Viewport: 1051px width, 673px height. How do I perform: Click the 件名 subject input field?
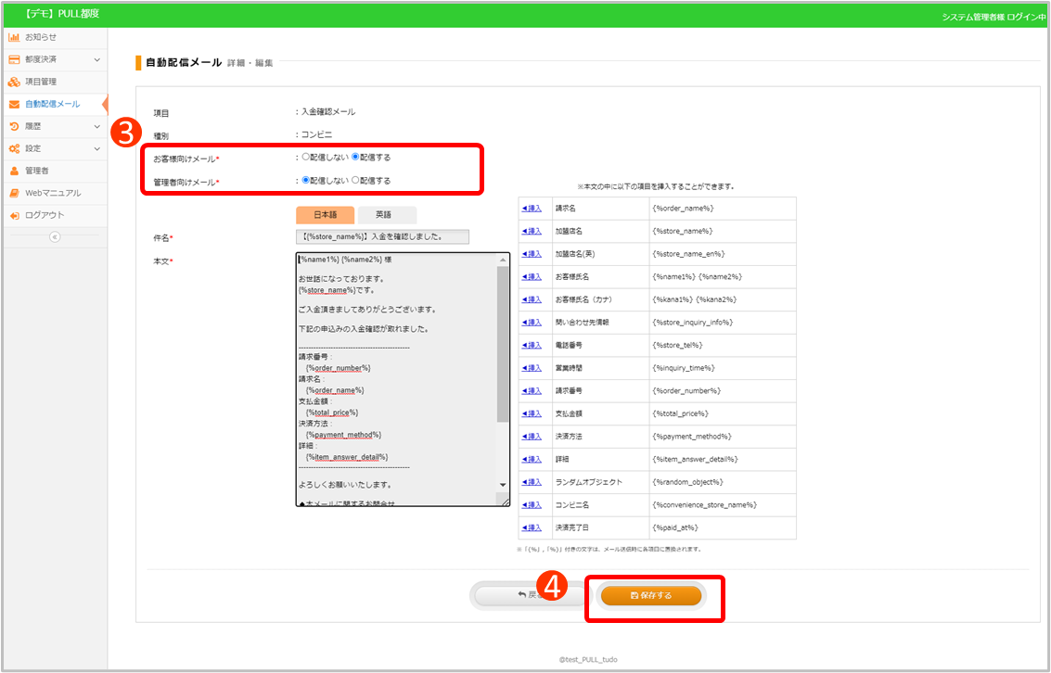coord(382,237)
